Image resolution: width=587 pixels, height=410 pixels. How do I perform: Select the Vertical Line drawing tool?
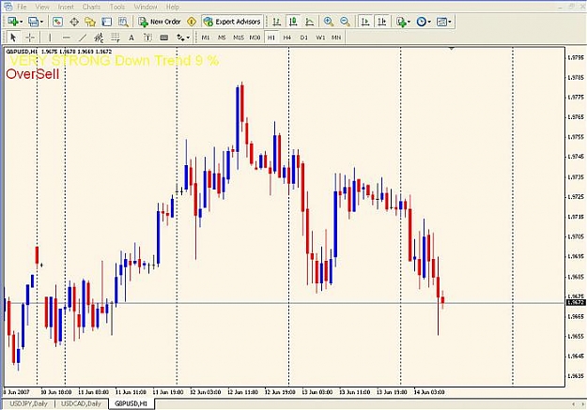coord(50,38)
